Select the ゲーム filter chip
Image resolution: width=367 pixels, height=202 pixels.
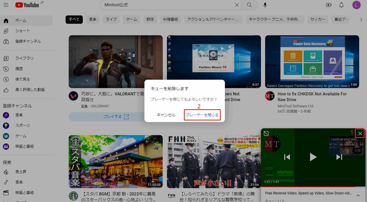[132, 19]
